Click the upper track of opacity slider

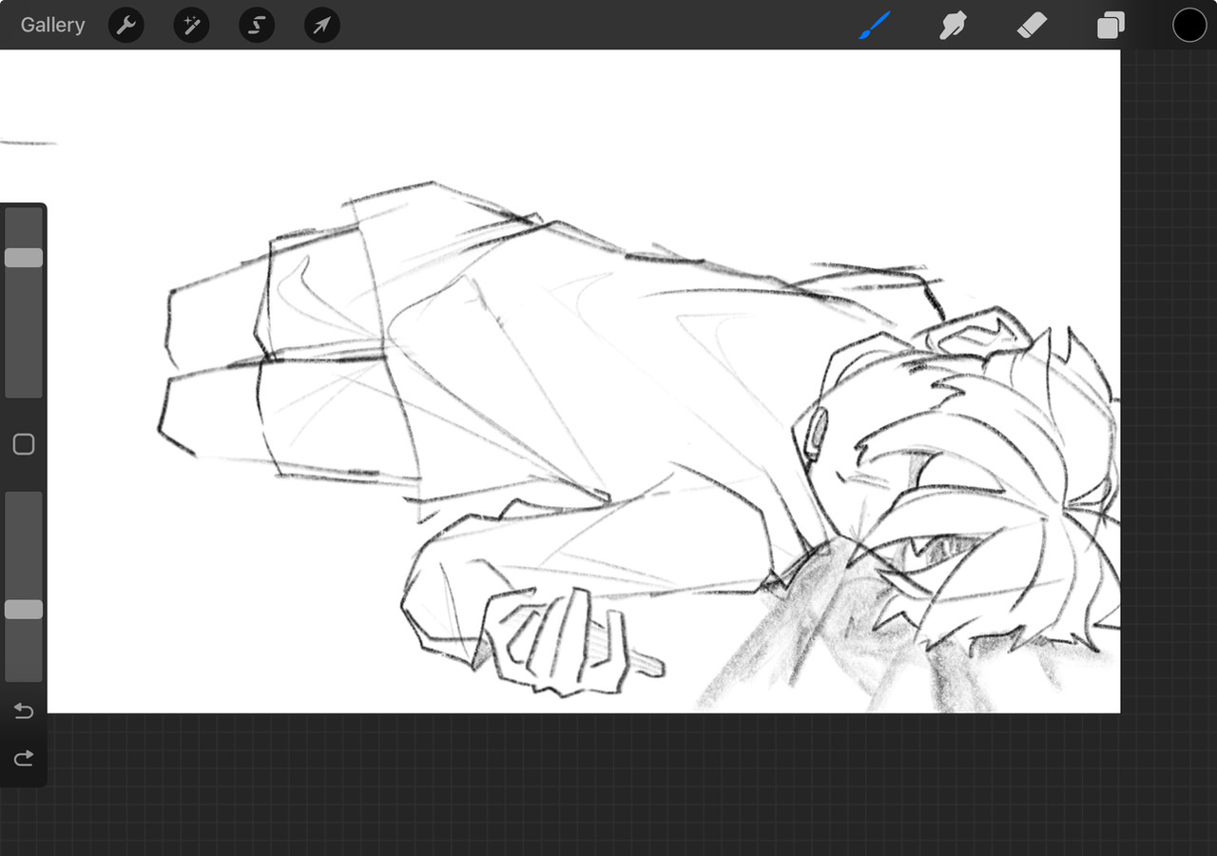click(24, 545)
